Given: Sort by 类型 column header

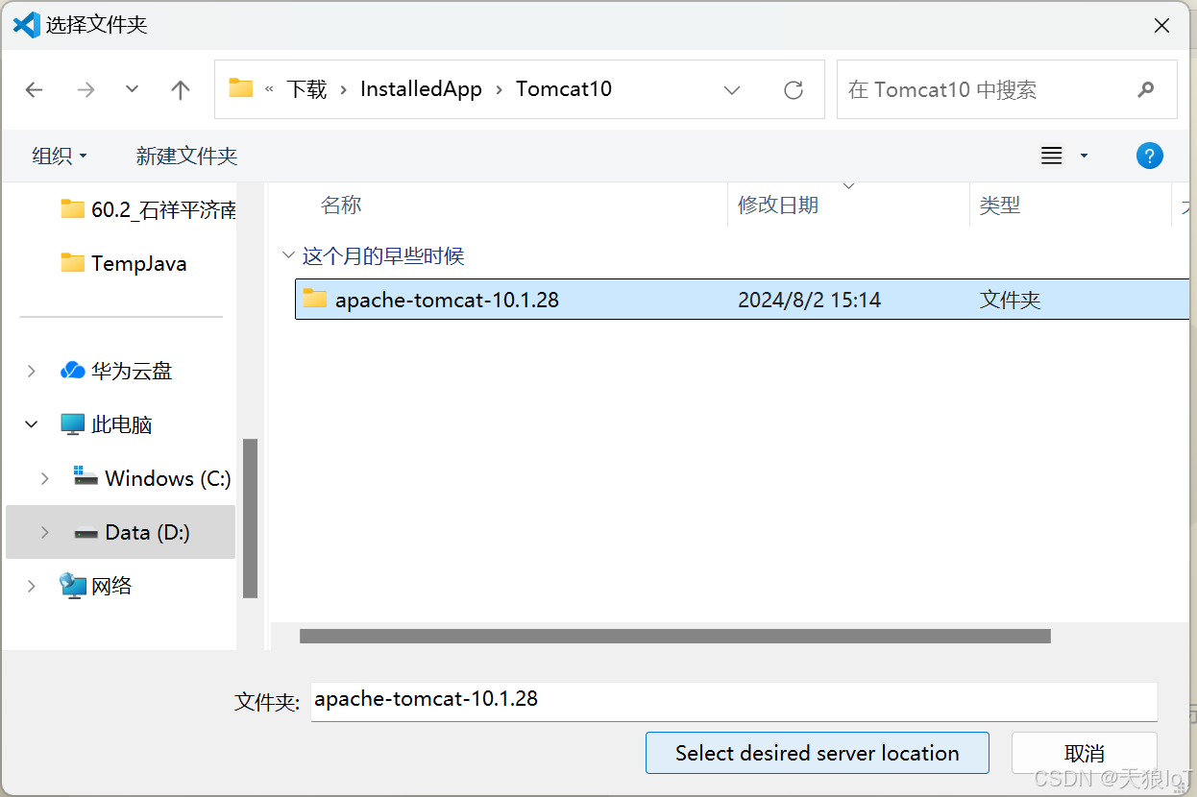Looking at the screenshot, I should pos(1000,205).
